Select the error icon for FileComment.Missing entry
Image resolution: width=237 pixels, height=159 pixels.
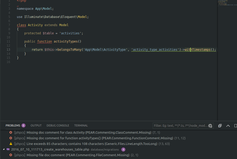[10, 155]
